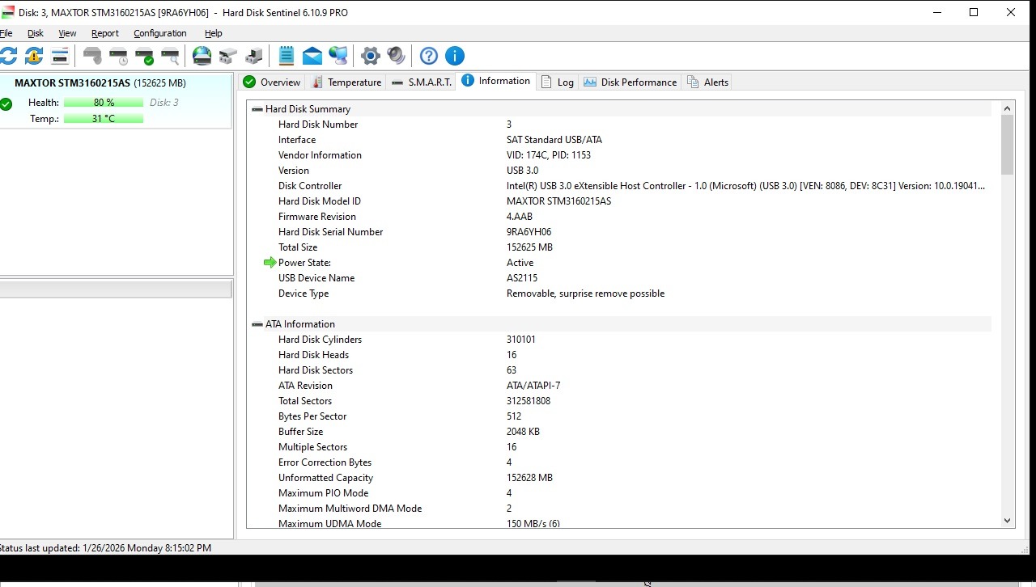Image resolution: width=1036 pixels, height=587 pixels.
Task: Click the disk with green checkmark toolbar icon
Action: pyautogui.click(x=144, y=56)
